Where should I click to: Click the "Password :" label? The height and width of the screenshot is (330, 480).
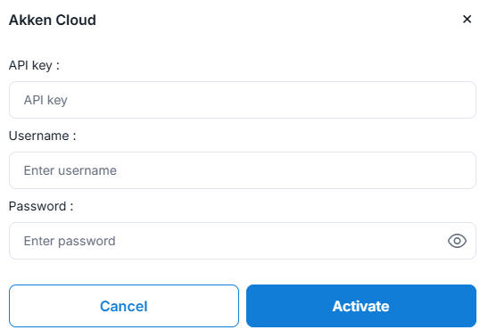point(41,206)
